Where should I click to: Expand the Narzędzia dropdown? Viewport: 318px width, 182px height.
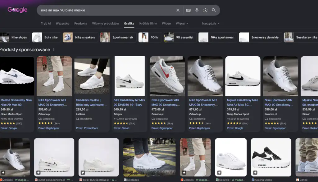(x=211, y=24)
